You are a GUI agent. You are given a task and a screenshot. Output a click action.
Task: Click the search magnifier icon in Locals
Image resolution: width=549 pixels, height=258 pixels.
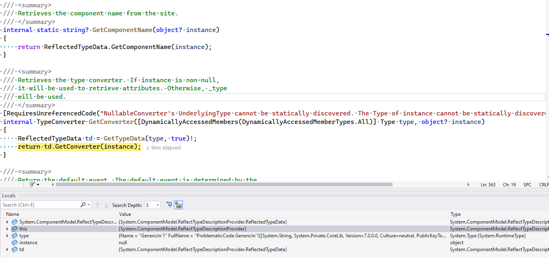coord(83,205)
